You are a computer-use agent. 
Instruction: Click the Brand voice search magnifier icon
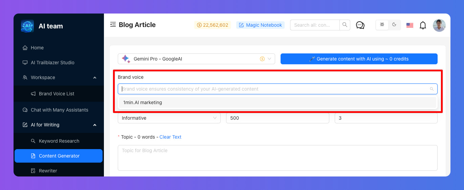click(432, 89)
